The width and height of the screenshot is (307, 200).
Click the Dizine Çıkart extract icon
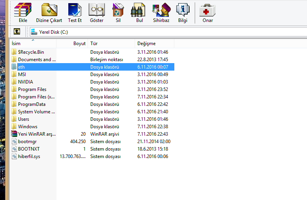pos(49,10)
